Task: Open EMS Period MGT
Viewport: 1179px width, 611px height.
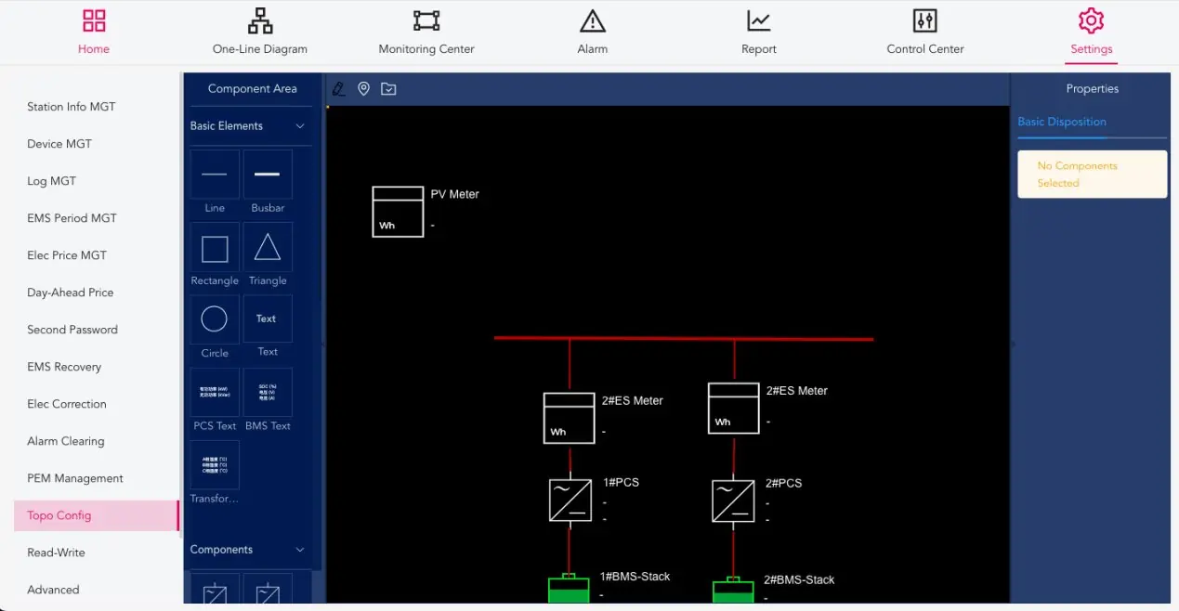Action: pos(72,218)
